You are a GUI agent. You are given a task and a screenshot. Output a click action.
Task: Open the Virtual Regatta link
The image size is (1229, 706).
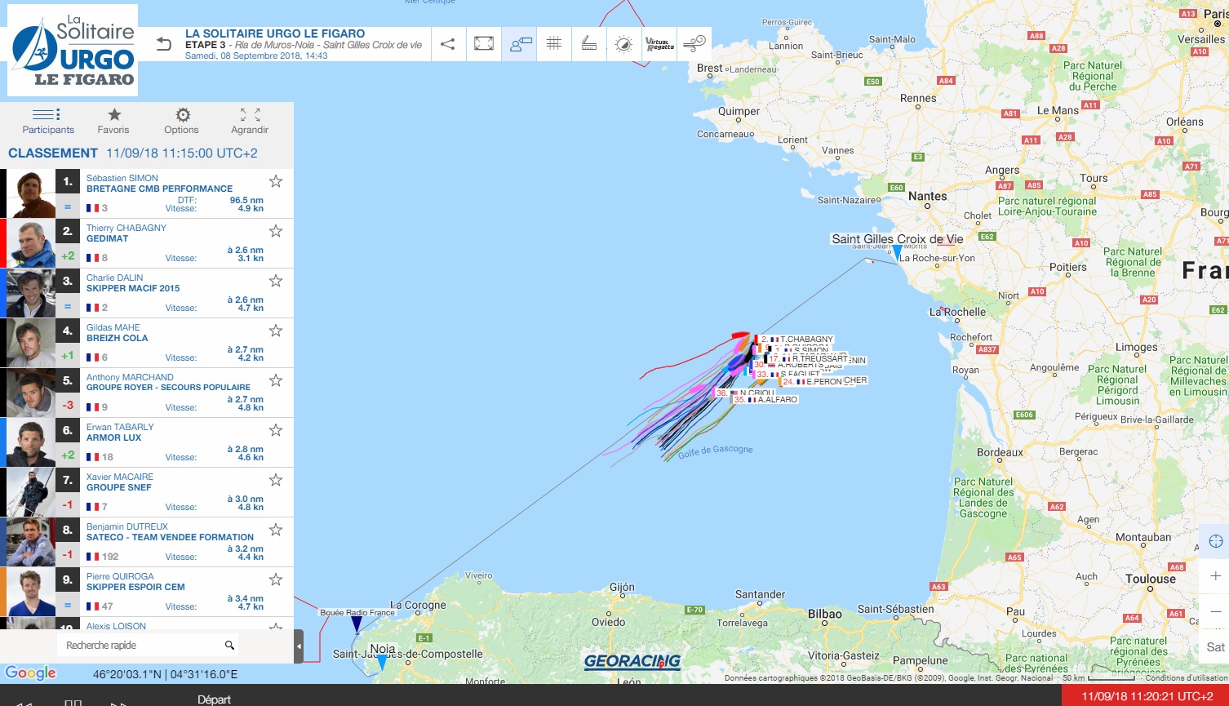click(659, 44)
